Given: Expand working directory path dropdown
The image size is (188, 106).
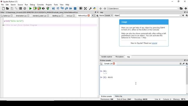Looking at the screenshot, I should (x=178, y=9).
